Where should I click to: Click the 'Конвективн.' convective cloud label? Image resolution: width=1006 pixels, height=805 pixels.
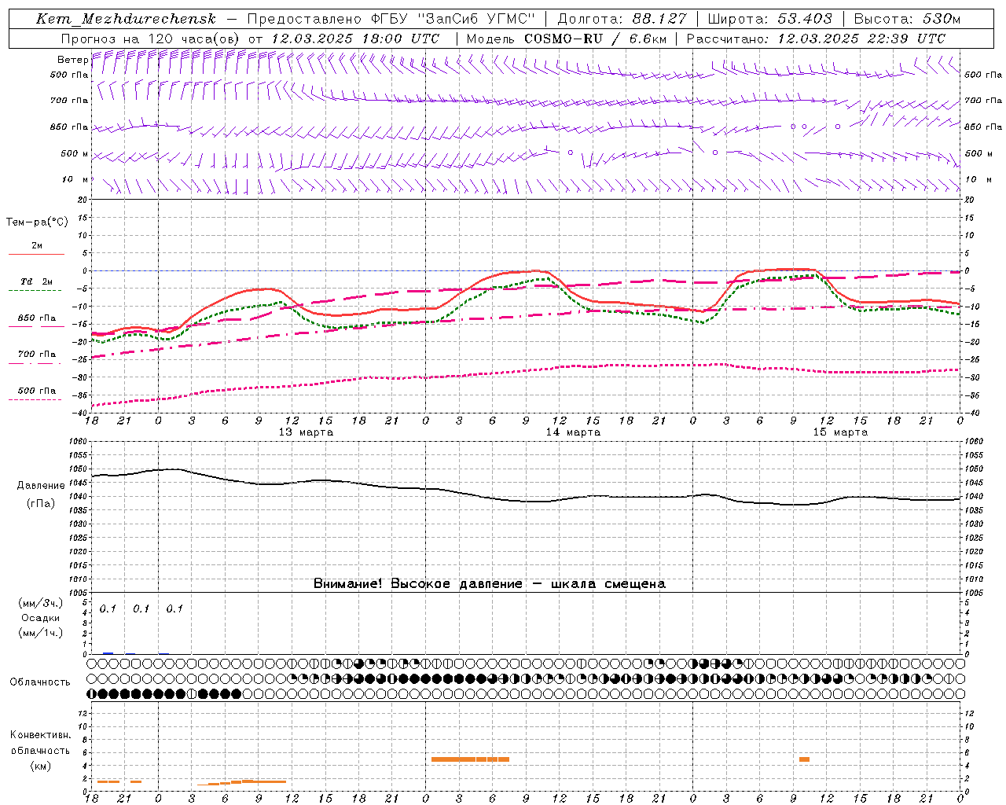(x=41, y=735)
